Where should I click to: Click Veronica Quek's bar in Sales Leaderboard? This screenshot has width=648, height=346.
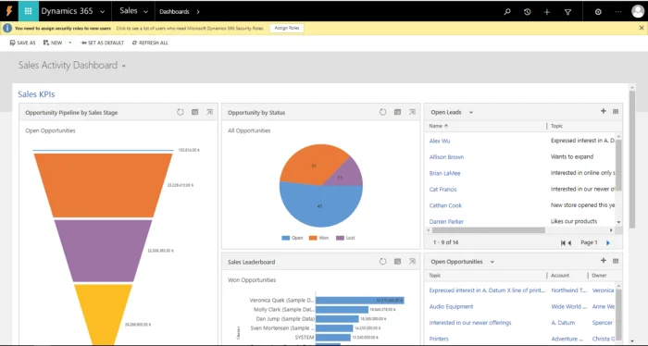[360, 300]
